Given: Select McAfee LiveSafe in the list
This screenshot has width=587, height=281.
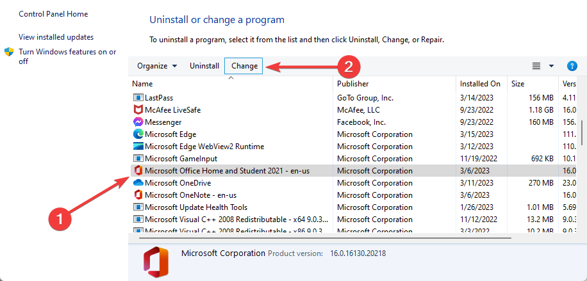Looking at the screenshot, I should click(172, 110).
